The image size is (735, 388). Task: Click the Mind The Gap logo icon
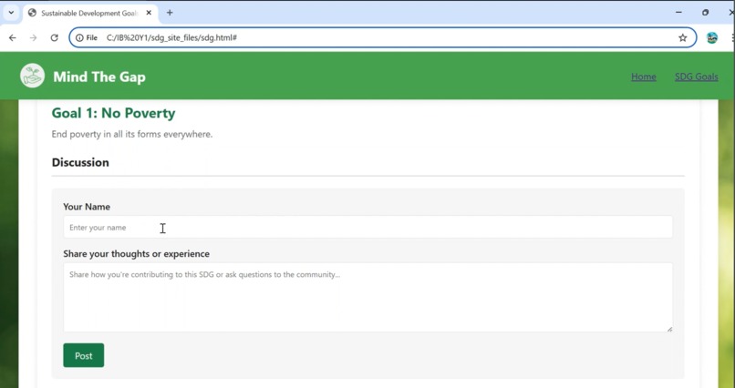pos(32,76)
